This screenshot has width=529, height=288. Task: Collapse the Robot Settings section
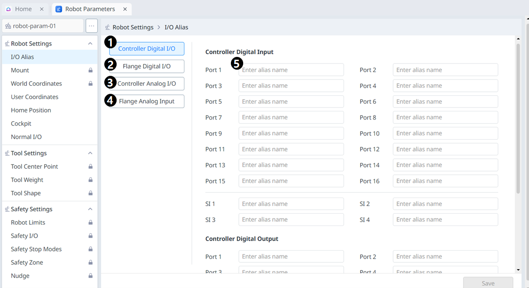point(90,44)
